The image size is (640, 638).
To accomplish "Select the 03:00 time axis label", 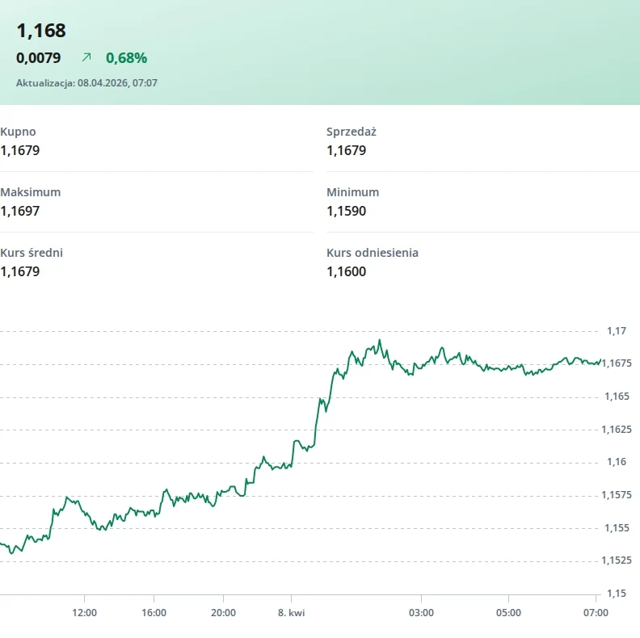I will tap(421, 613).
